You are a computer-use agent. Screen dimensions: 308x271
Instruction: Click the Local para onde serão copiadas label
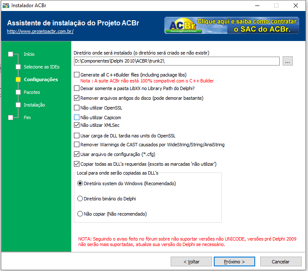pyautogui.click(x=117, y=173)
